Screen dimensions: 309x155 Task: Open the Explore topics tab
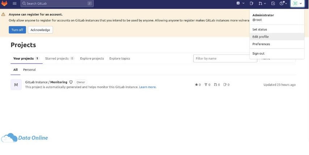120,59
